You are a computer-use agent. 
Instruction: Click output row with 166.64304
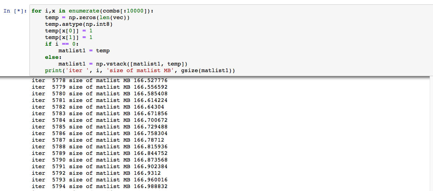pyautogui.click(x=98, y=107)
